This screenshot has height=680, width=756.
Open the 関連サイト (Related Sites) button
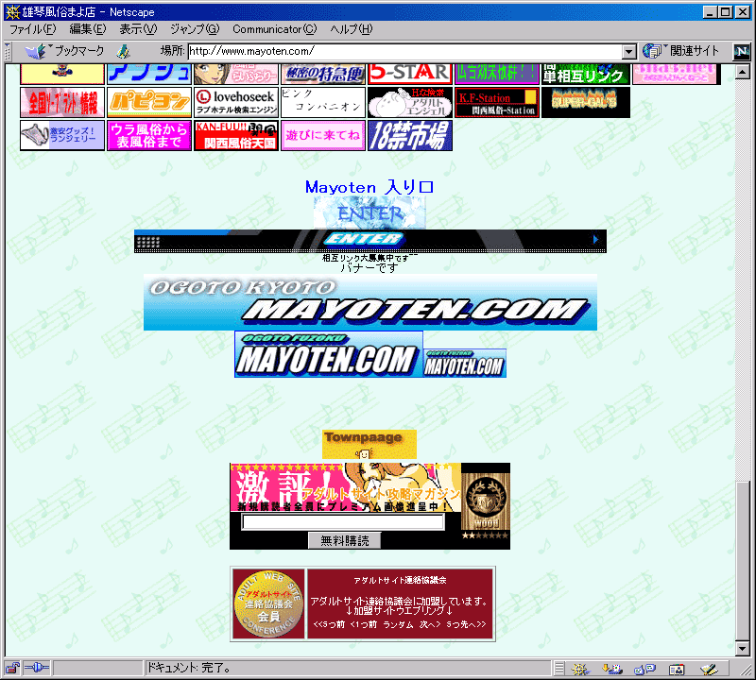point(680,51)
